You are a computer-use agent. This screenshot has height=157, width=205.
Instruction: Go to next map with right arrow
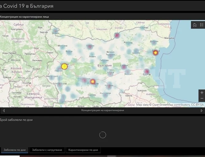(201, 111)
